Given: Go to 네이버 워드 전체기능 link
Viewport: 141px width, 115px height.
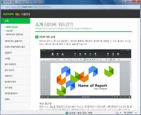Looking at the screenshot, I should tap(14, 34).
